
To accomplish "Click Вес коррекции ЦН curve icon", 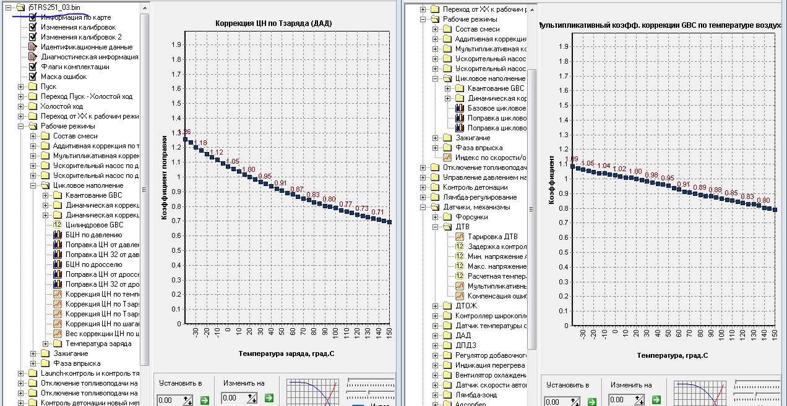I will click(x=58, y=334).
